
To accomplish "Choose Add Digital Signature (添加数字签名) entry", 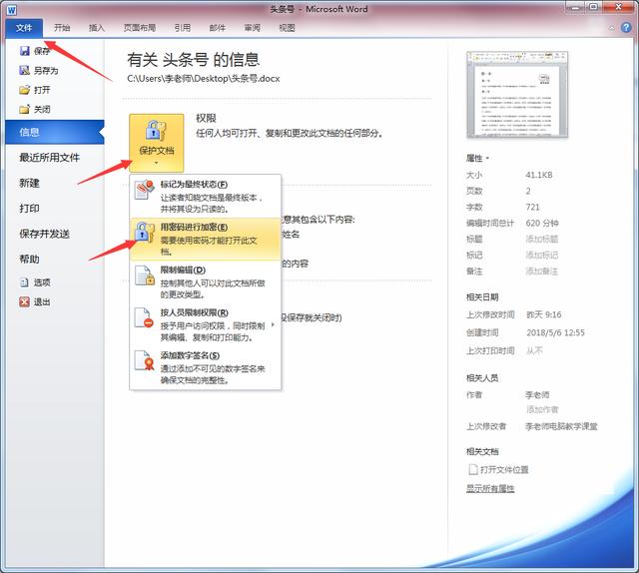I will [205, 367].
